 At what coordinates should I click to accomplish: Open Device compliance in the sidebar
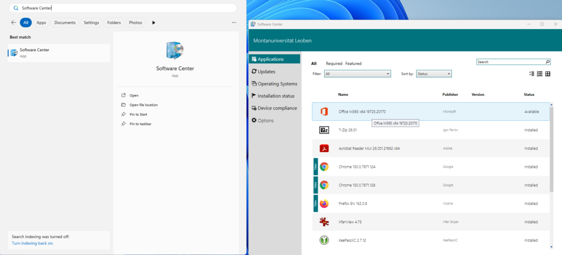[x=274, y=108]
